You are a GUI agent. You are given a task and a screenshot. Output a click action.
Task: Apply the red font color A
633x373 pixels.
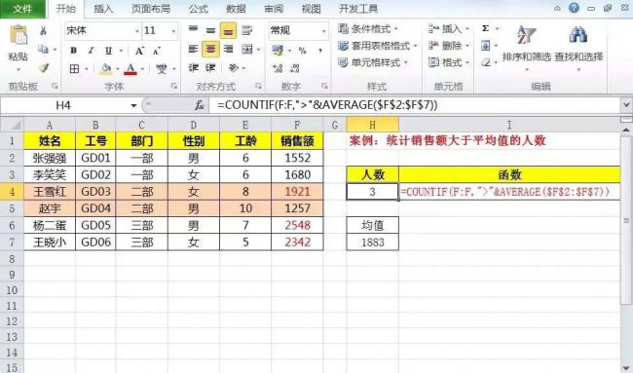[x=130, y=69]
